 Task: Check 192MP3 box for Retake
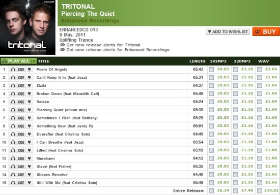click(211, 102)
